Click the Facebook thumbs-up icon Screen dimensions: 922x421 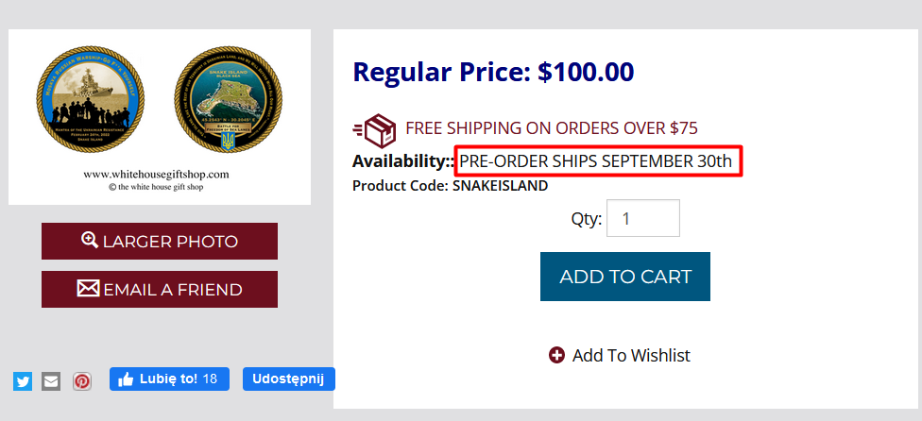coord(126,379)
